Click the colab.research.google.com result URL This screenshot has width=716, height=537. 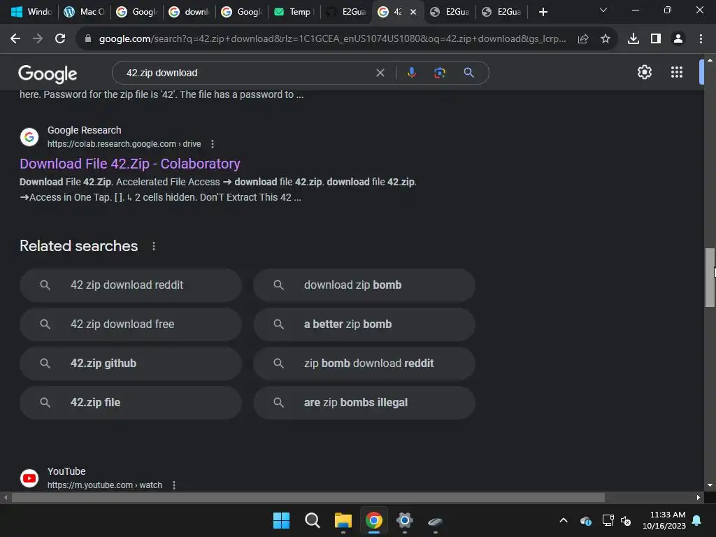point(124,144)
